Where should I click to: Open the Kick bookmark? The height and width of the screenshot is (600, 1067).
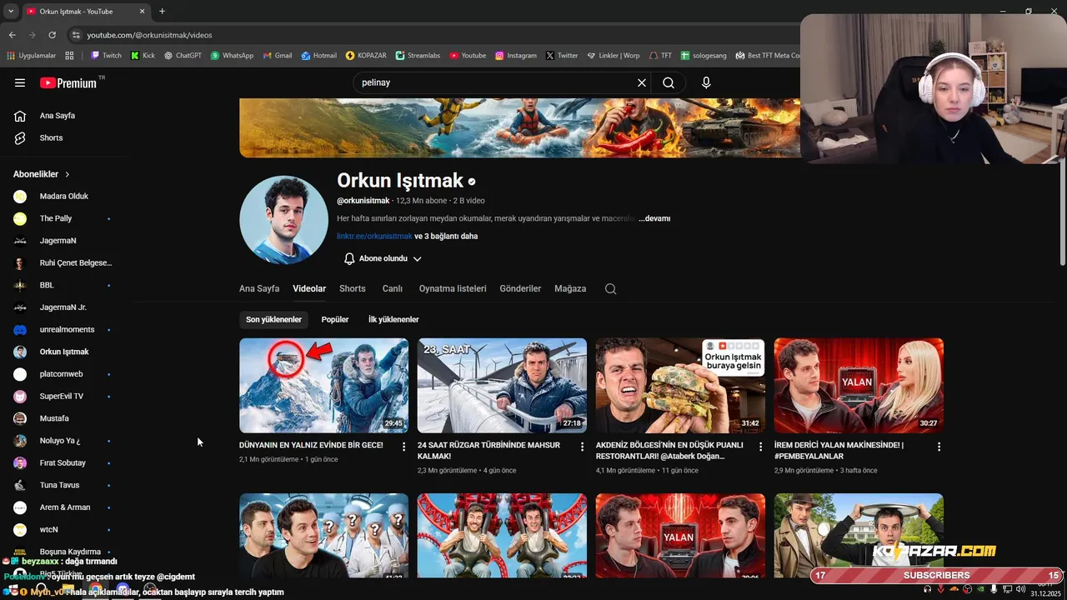(x=143, y=55)
